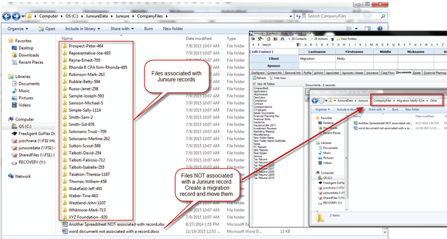Viewport: 447px width, 239px height.
Task: Switch to Junxure Insurance tab
Action: pyautogui.click(x=372, y=73)
